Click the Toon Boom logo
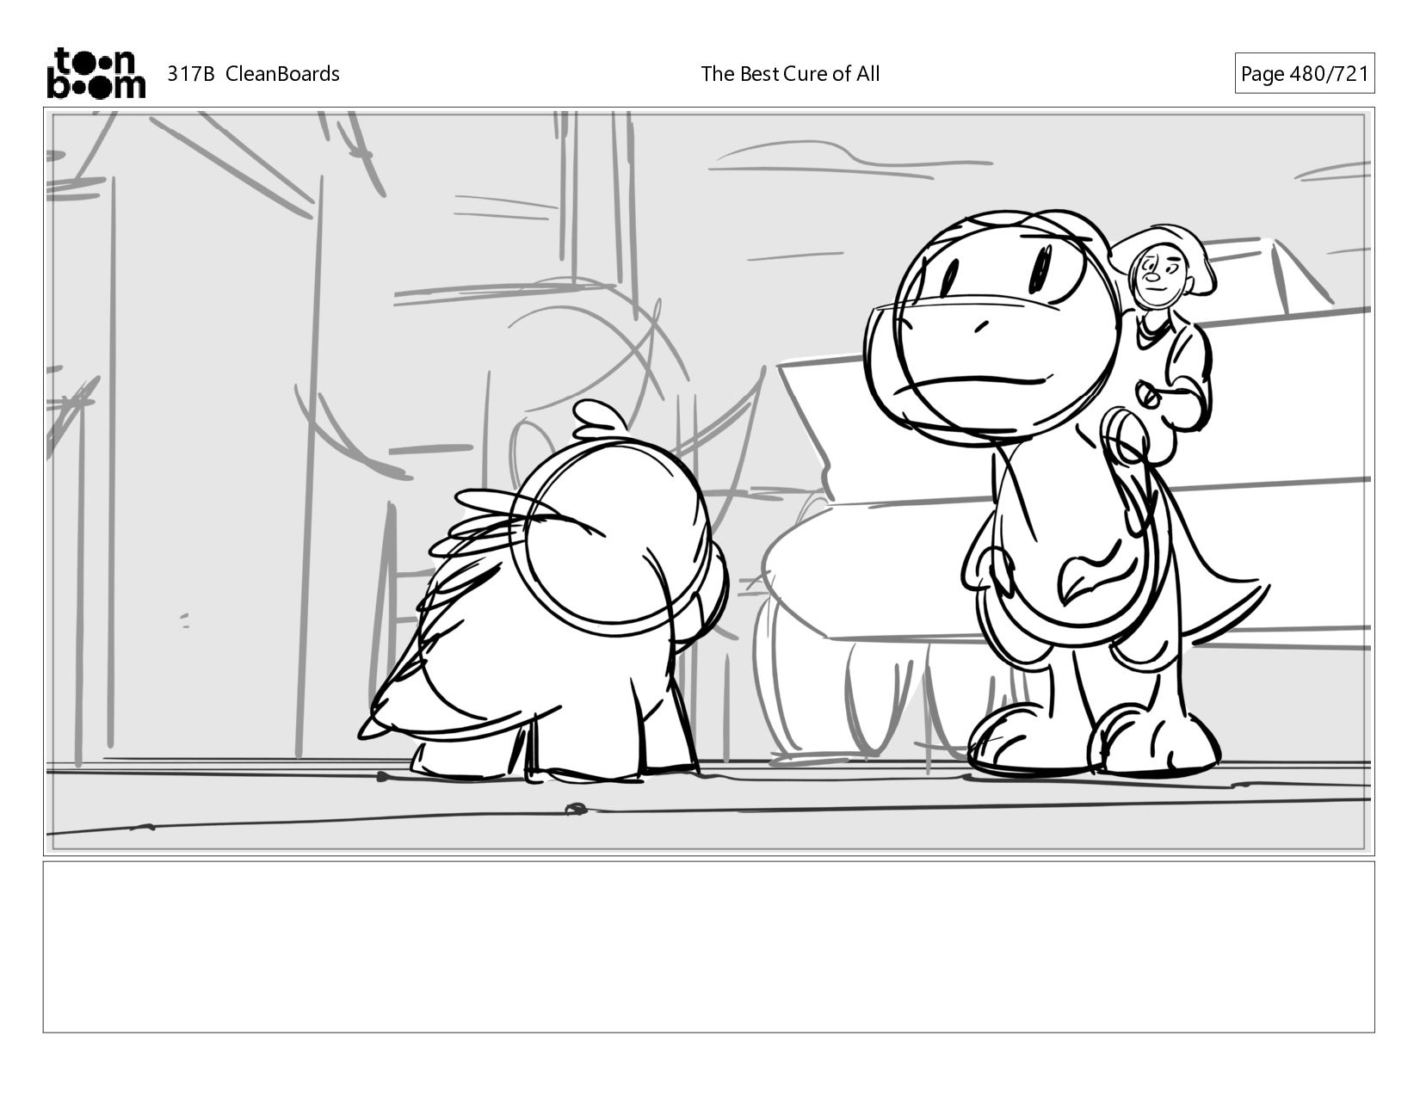Screen dimensions: 1420x1097 coord(96,73)
